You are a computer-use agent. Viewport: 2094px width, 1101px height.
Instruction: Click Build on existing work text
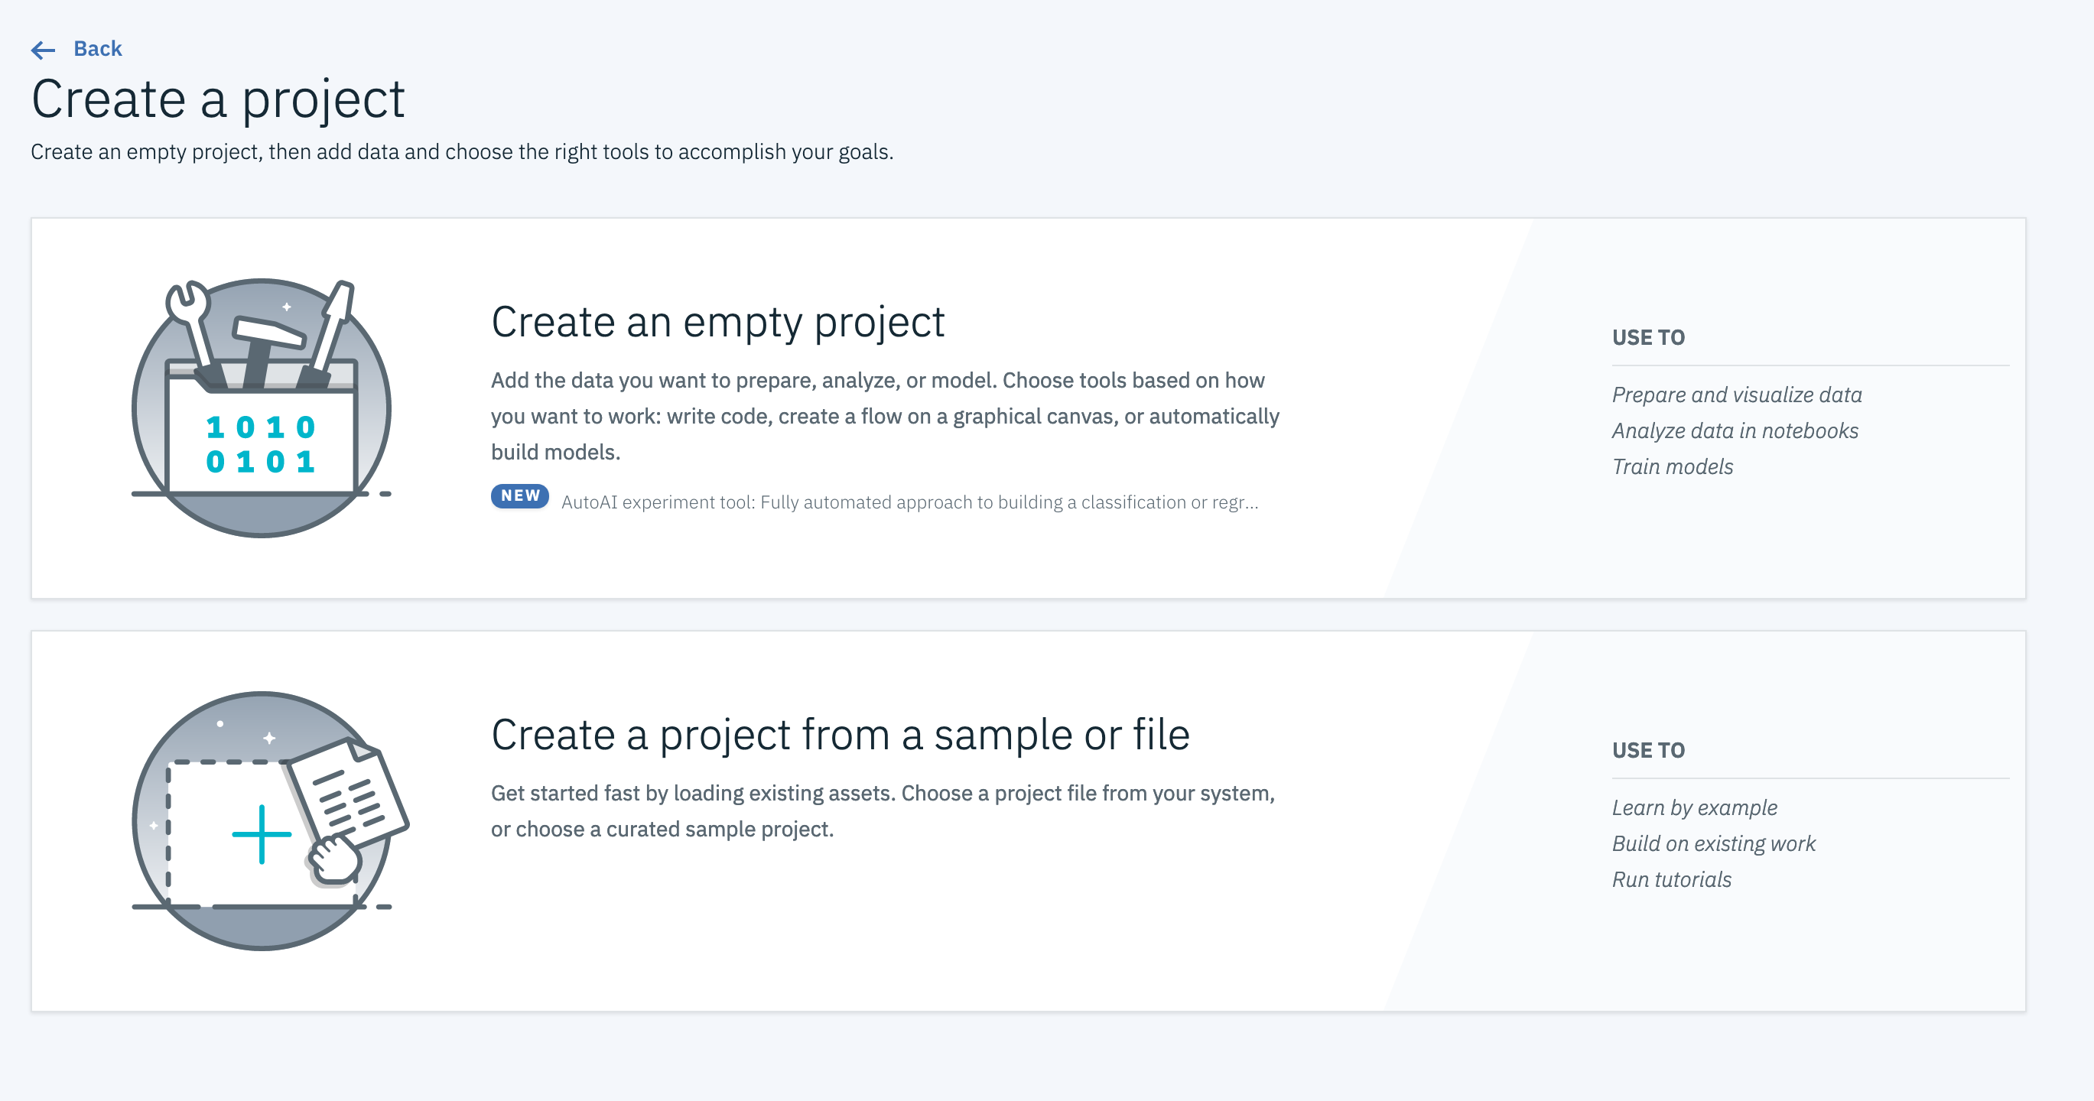coord(1713,843)
